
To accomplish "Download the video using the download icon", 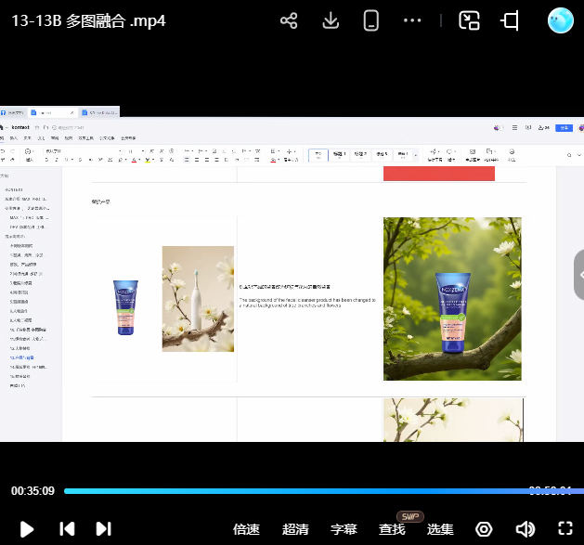I will tap(331, 20).
